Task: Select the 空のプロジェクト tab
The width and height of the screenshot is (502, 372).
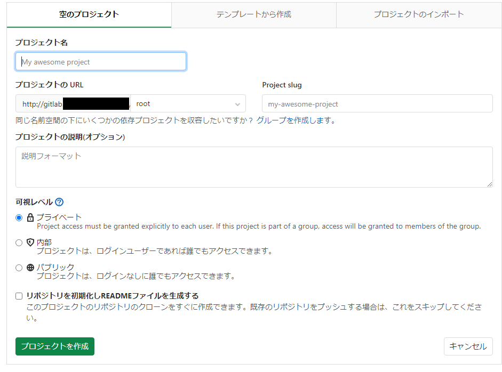Action: [89, 15]
